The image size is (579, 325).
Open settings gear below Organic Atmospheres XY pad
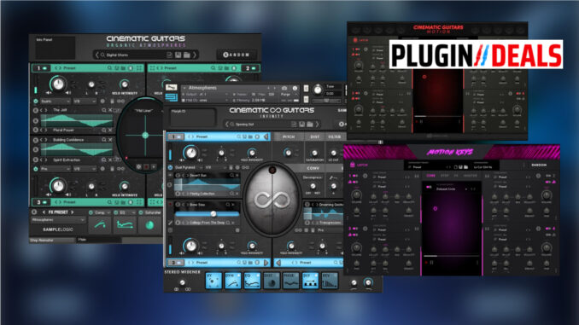(x=139, y=167)
